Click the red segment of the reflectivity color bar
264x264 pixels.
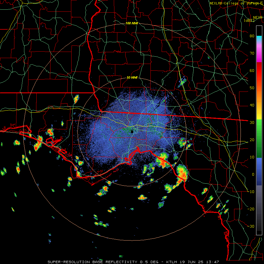click(x=259, y=71)
